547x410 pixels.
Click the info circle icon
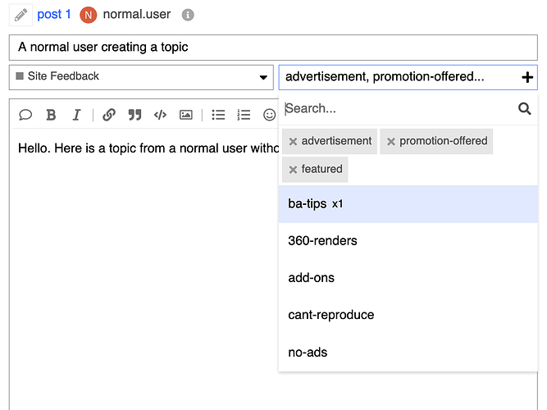coord(188,15)
